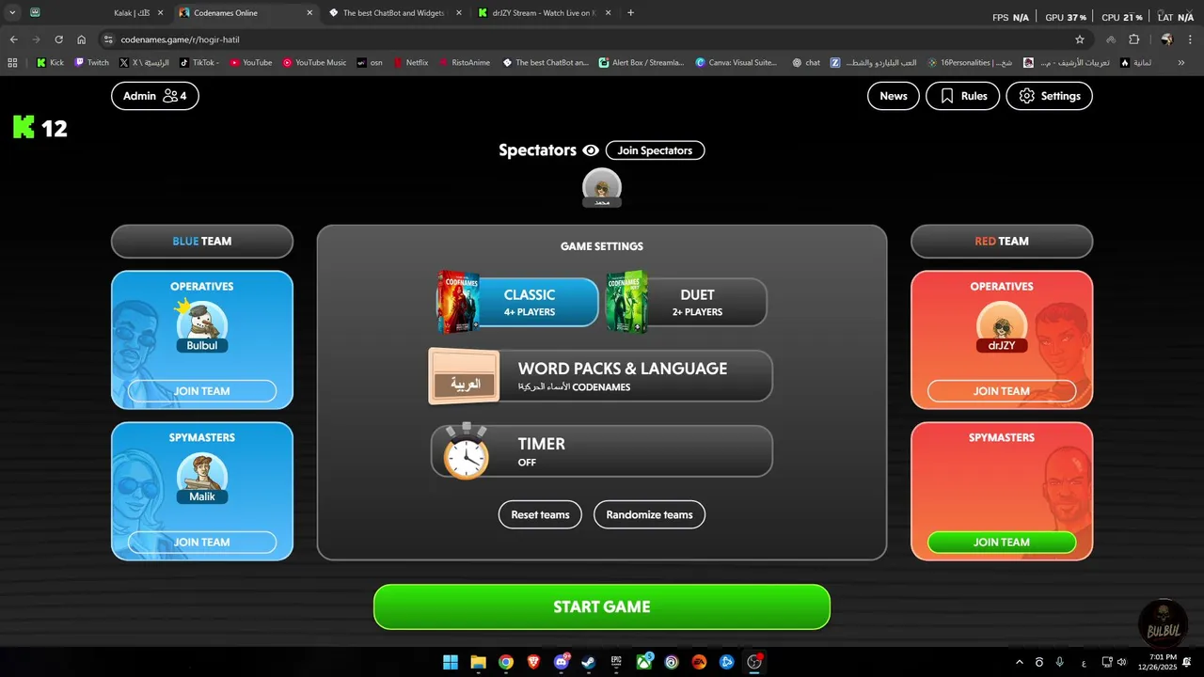Click the address bar URL

[x=180, y=39]
